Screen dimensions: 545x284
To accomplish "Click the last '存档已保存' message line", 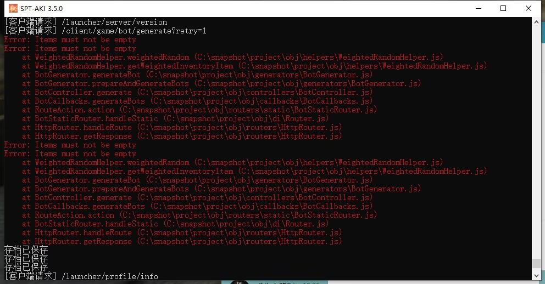I will (x=26, y=268).
